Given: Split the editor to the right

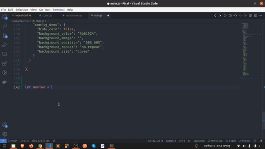Looking at the screenshot, I should (x=255, y=16).
